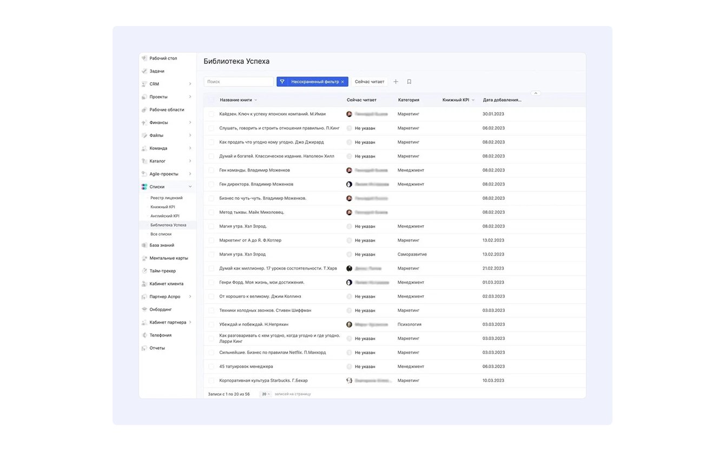Screen dimensions: 725x451
Task: Sort by Дата добавления column header
Action: 502,100
